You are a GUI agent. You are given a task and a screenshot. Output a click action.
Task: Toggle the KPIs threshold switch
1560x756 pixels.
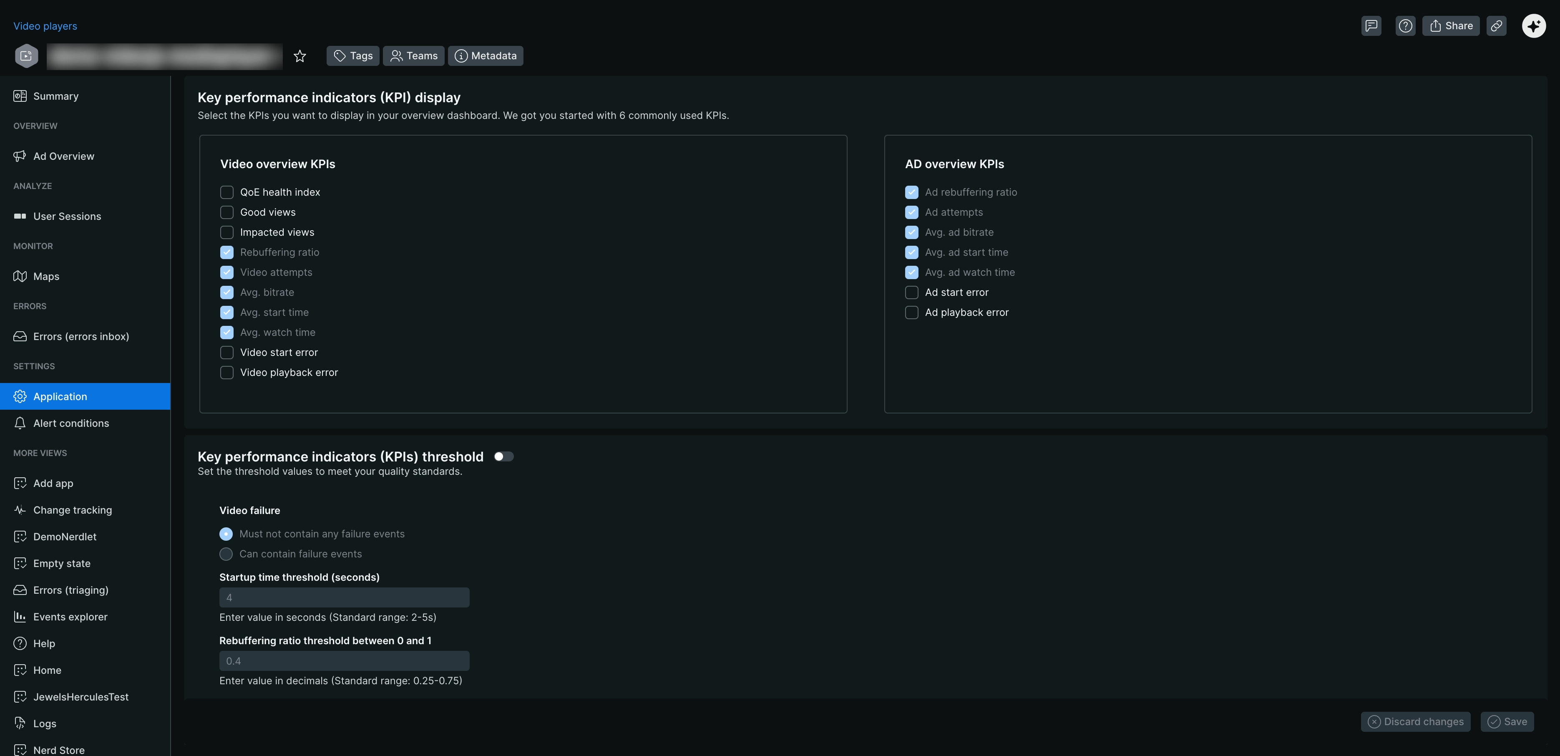click(x=503, y=456)
